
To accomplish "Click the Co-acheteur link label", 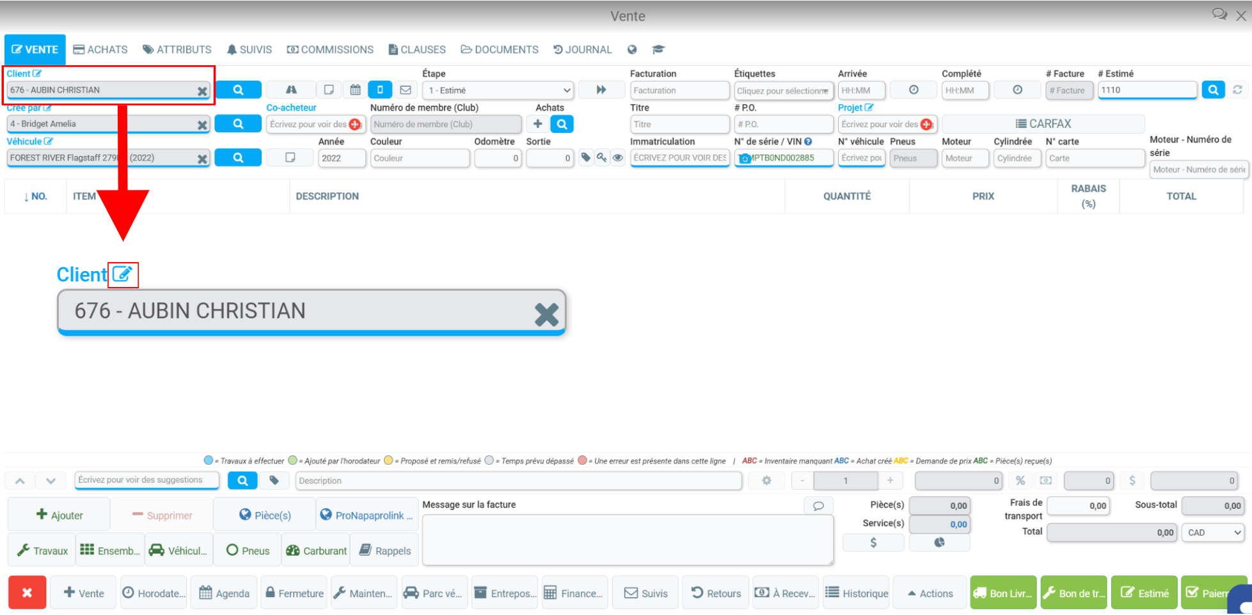I will point(291,107).
